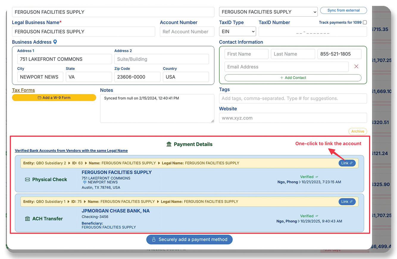
Task: Focus the Legal Business Name field
Action: (x=84, y=32)
